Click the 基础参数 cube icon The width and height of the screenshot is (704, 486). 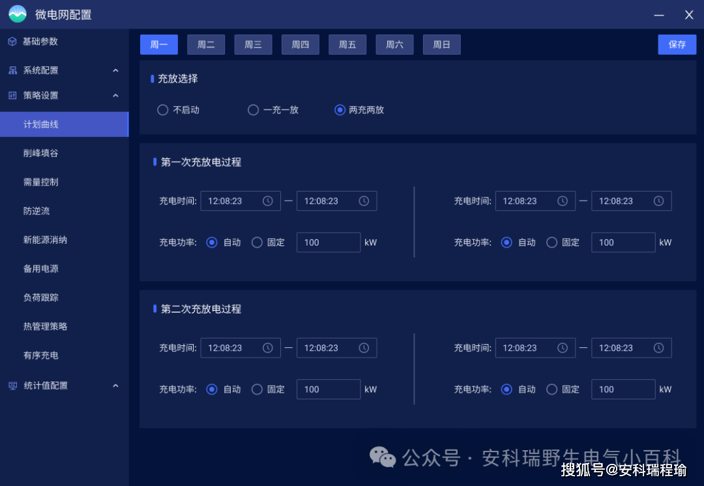(x=12, y=41)
